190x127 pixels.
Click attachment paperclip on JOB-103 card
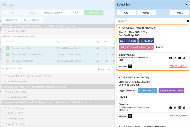184,58
